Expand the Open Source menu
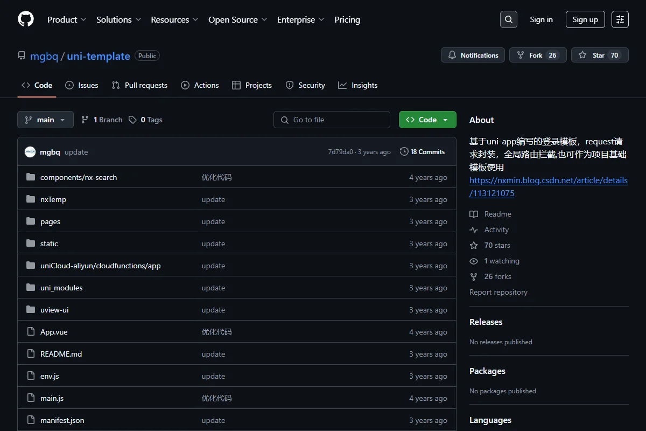 click(x=238, y=19)
